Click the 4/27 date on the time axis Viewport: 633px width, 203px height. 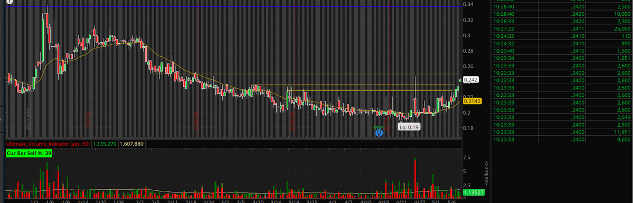(419, 201)
